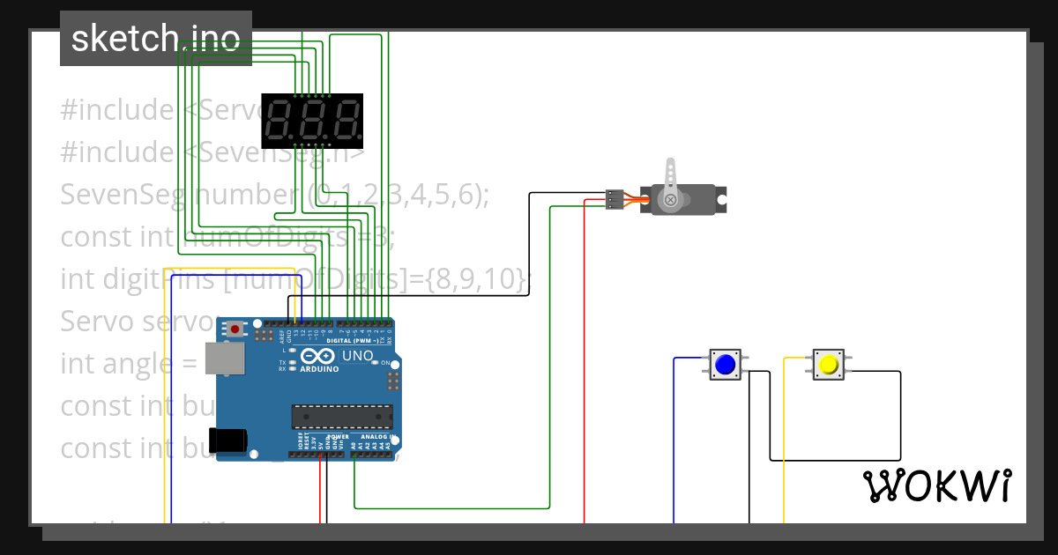Viewport: 1058px width, 555px height.
Task: Select the ATmega microcontroller chip
Action: [x=342, y=418]
